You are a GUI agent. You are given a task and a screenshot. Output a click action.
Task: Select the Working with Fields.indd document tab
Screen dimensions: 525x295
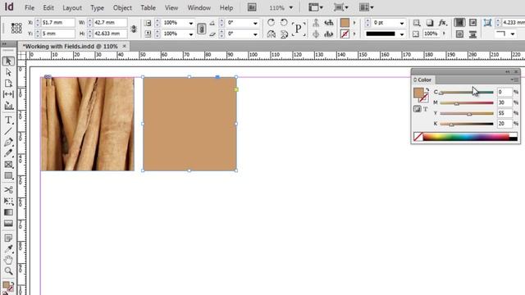pos(74,46)
